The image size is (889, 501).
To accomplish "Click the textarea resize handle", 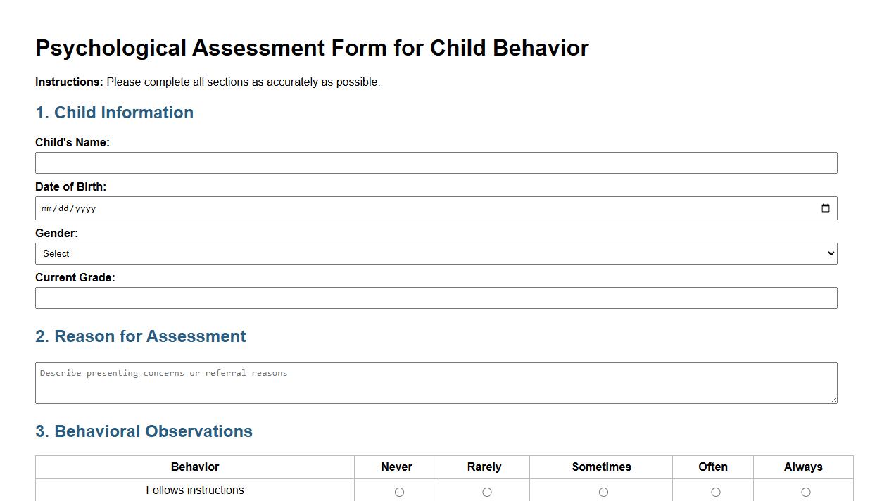I will [x=834, y=400].
